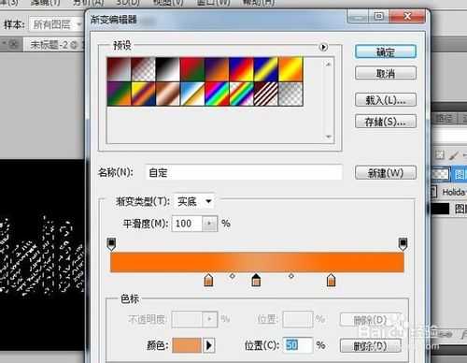Choose the red to green gradient preset

[x=192, y=69]
